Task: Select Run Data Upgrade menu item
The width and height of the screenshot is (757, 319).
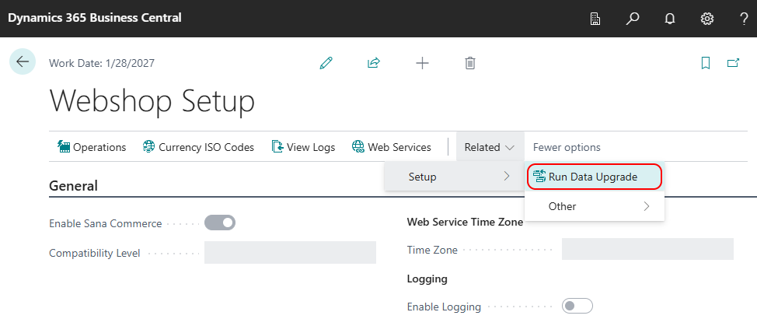Action: pyautogui.click(x=595, y=177)
